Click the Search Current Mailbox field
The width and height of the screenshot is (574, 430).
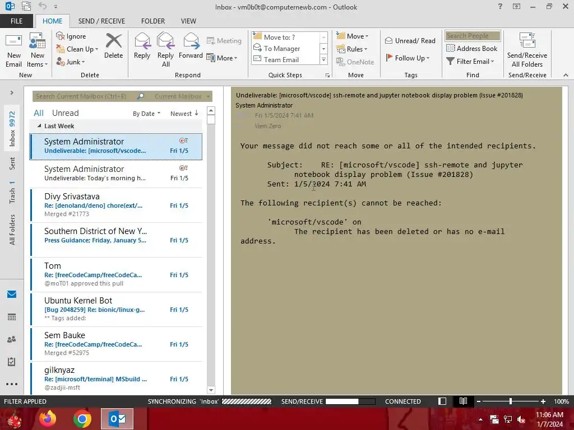click(85, 96)
